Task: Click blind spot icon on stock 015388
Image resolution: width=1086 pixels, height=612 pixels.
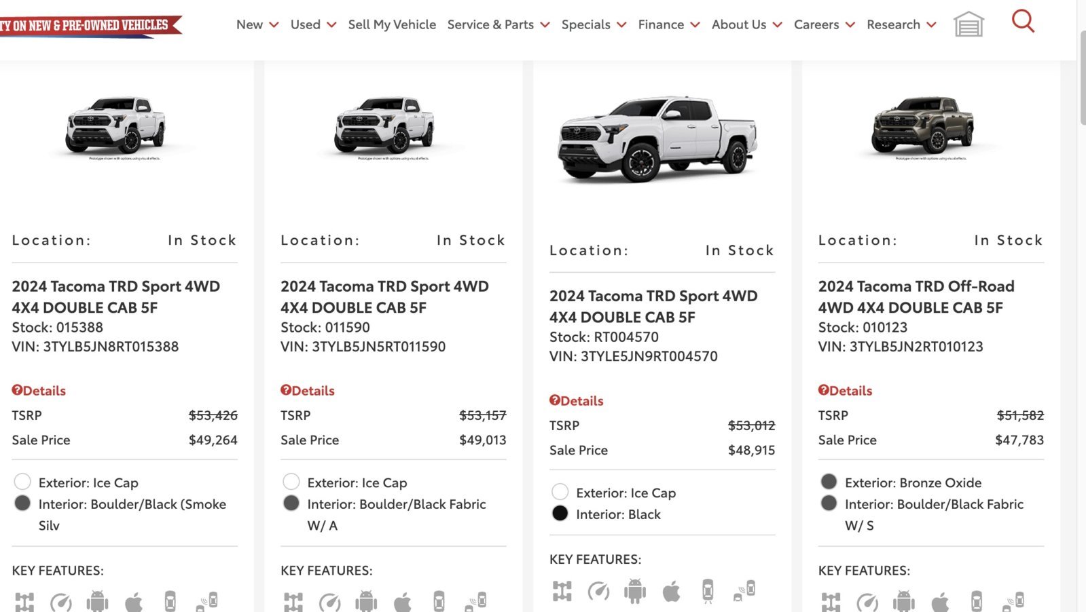Action: (x=207, y=601)
